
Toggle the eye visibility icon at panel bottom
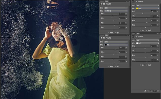[x=155, y=91]
